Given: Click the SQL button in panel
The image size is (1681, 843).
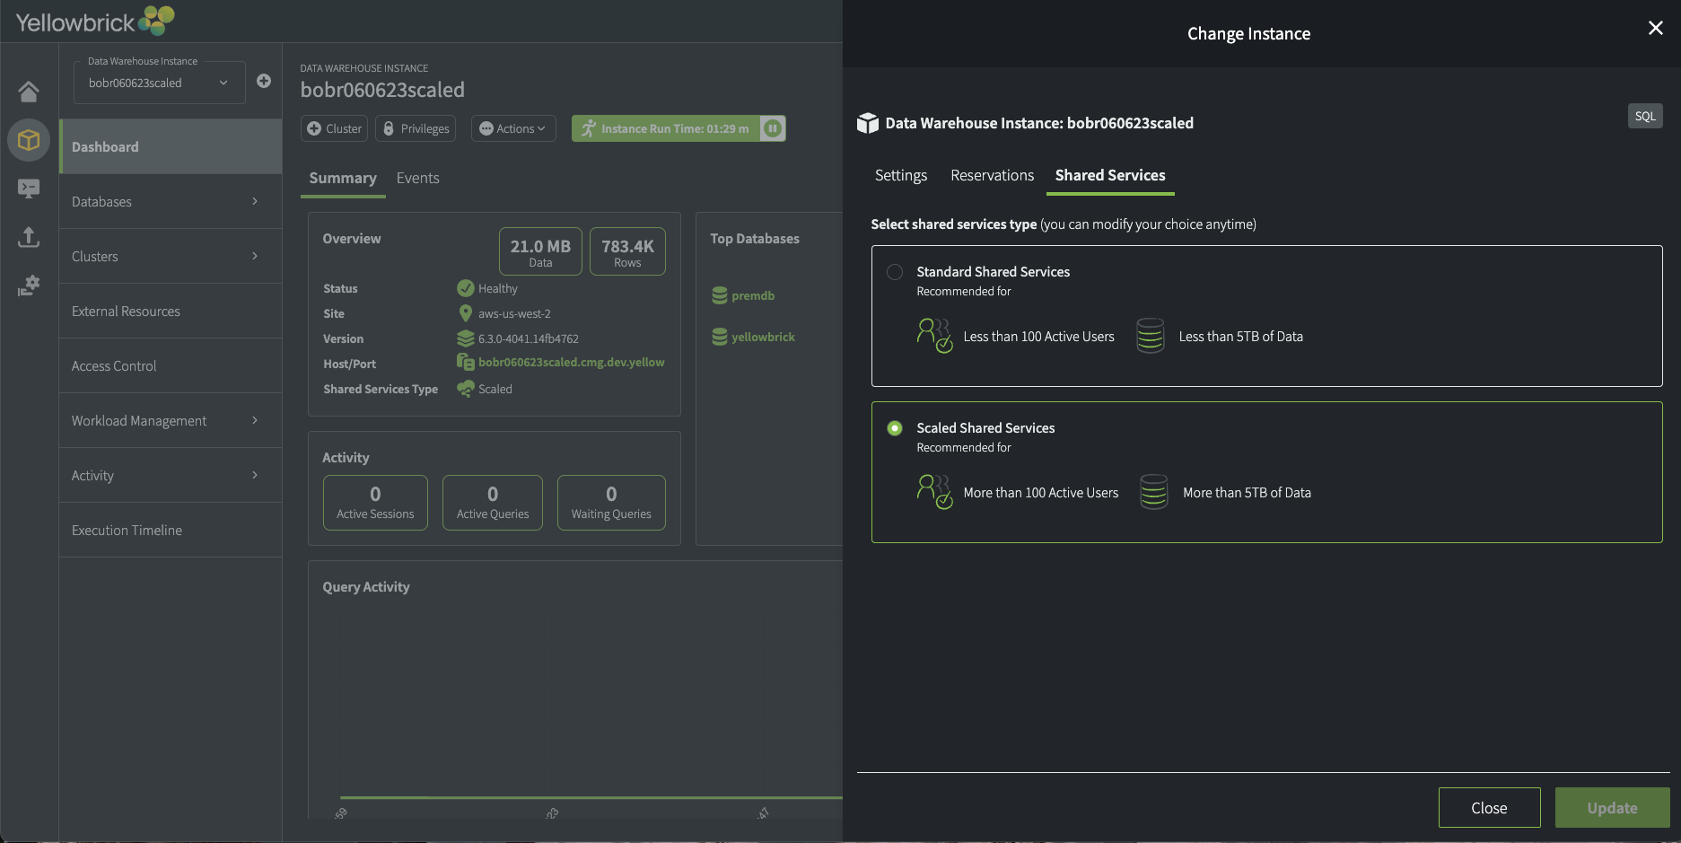Looking at the screenshot, I should [1644, 116].
